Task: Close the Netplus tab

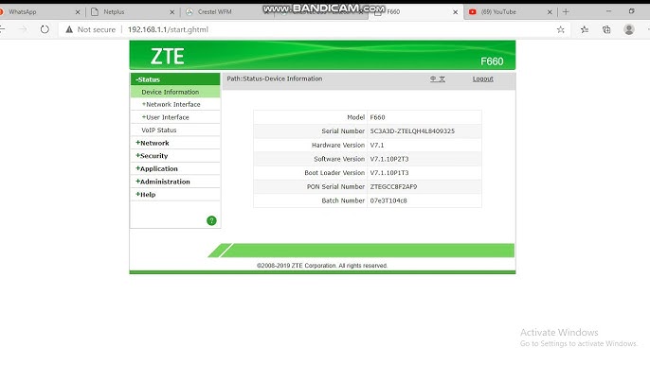Action: 172,12
